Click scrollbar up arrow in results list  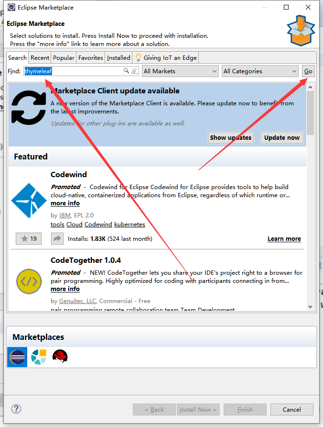pyautogui.click(x=310, y=87)
